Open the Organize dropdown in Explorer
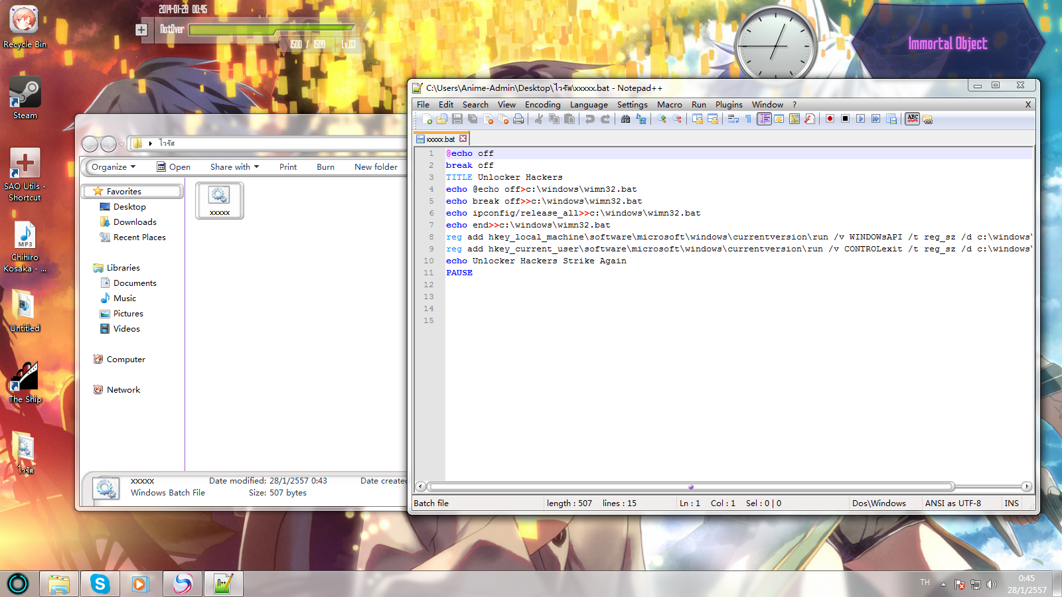This screenshot has width=1062, height=597. [x=114, y=167]
